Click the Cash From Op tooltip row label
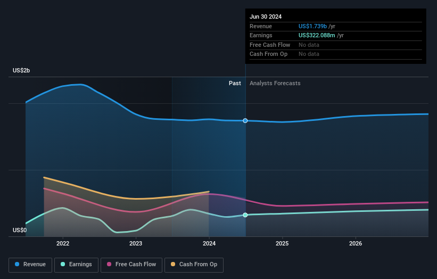The height and width of the screenshot is (279, 437). pos(268,54)
